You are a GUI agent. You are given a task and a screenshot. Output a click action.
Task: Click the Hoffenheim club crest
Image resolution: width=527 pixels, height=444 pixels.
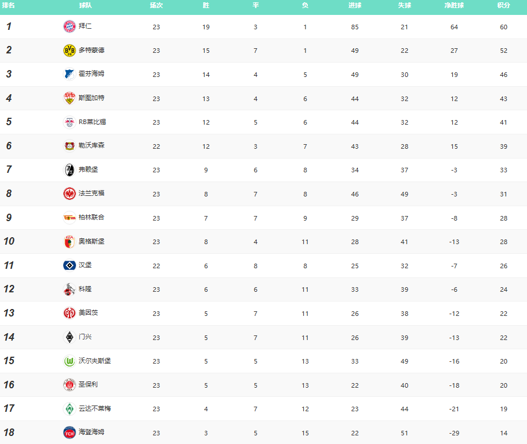pyautogui.click(x=69, y=74)
